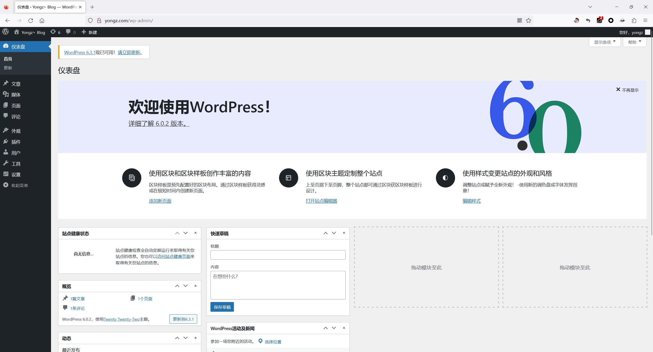Click the 用户 sidebar icon
This screenshot has width=653, height=352.
(6, 152)
